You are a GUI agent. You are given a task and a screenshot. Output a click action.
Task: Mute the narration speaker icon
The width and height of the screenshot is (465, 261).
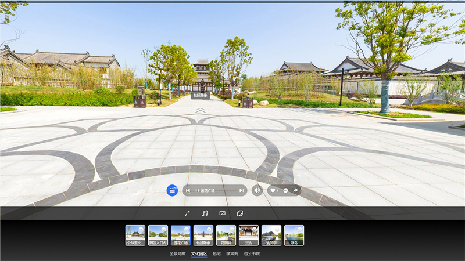tap(257, 190)
